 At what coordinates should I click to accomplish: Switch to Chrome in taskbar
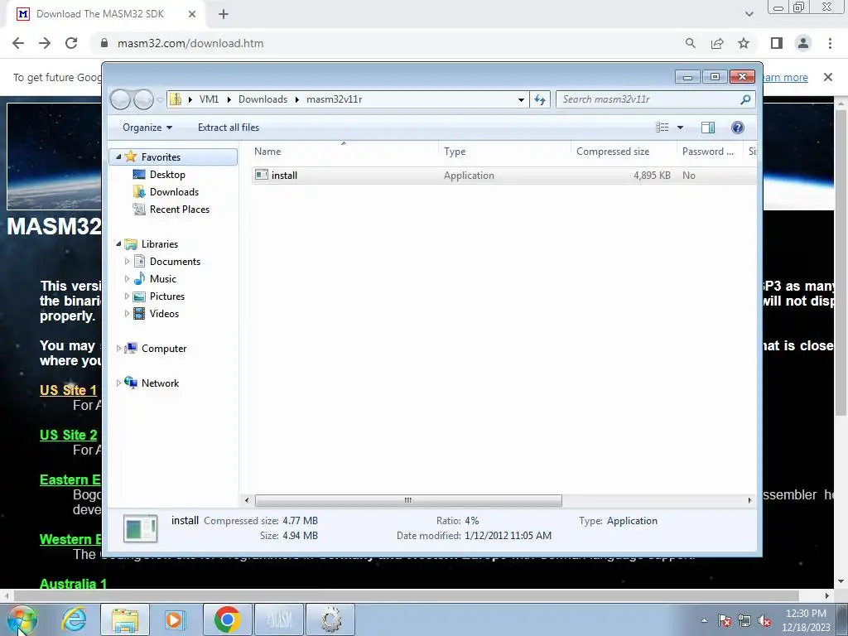227,619
